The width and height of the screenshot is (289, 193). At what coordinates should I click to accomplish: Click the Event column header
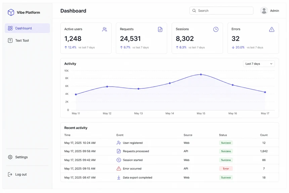tap(120, 135)
